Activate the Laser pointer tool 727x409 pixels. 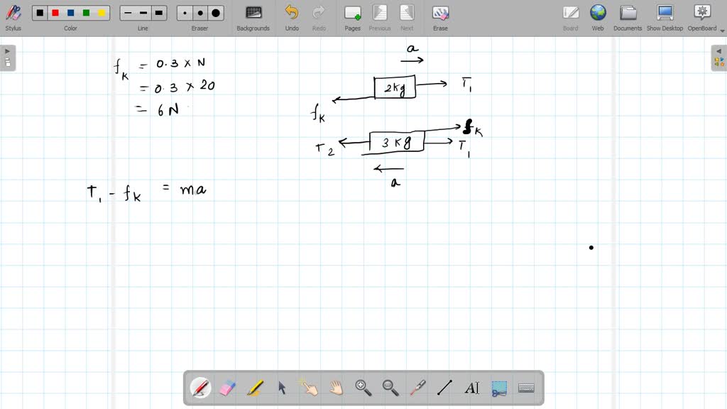tap(418, 387)
